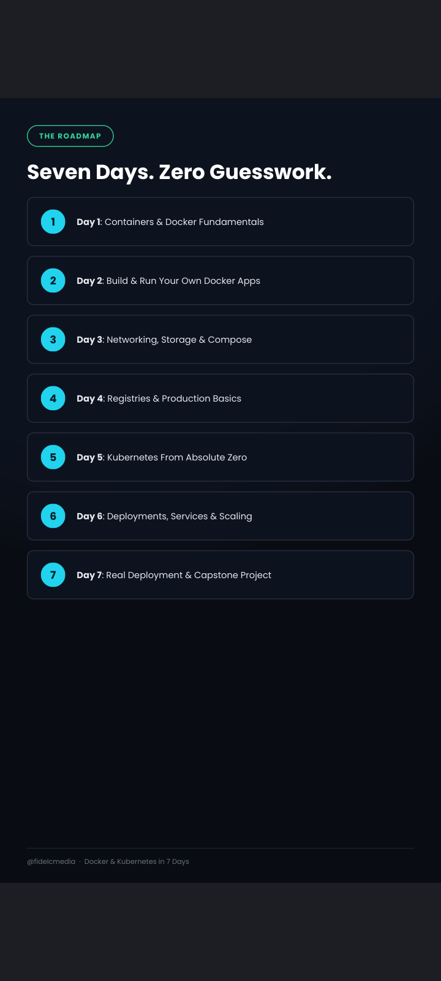Image resolution: width=441 pixels, height=981 pixels.
Task: Select Day 7 Real Deployment & Capstone text
Action: pos(174,575)
